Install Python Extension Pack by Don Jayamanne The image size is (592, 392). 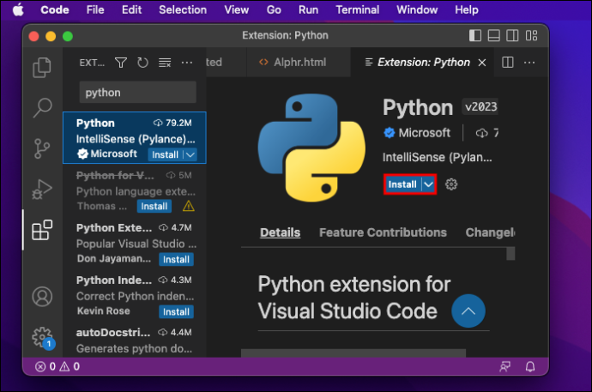(x=176, y=260)
